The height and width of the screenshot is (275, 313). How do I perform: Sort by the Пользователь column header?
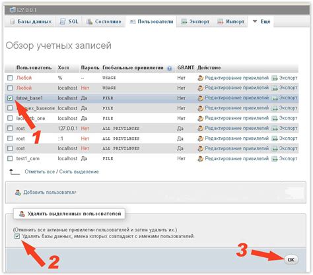click(34, 68)
